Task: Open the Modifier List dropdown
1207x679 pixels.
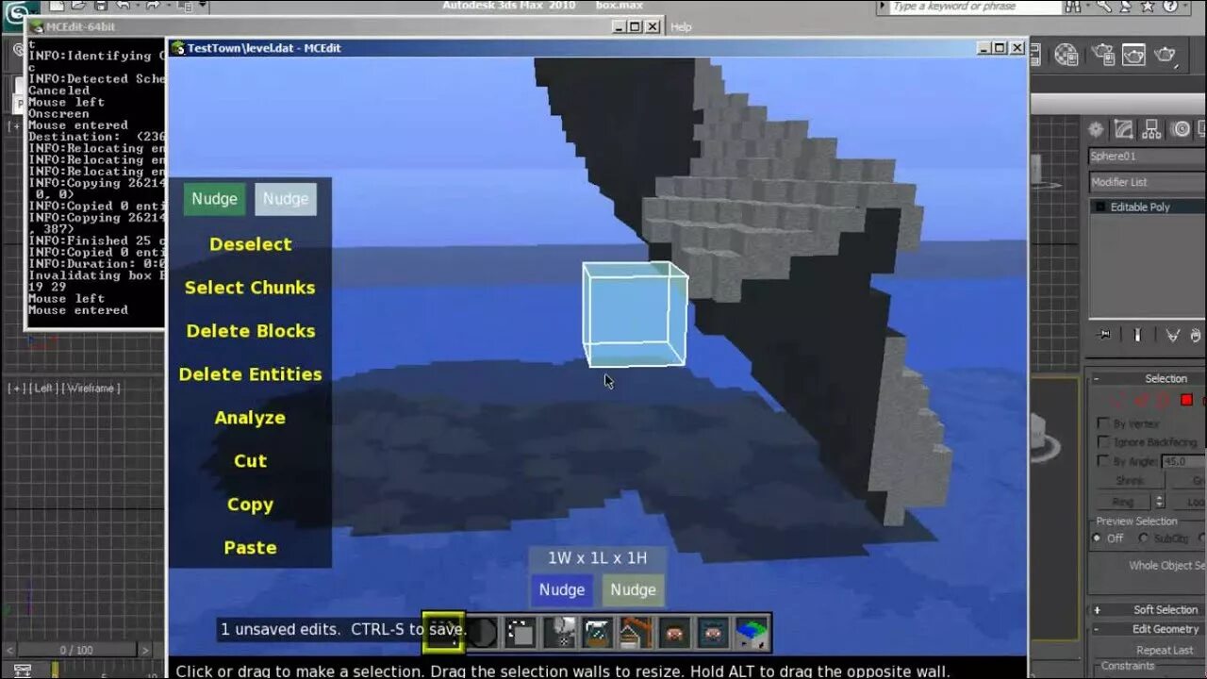Action: (1147, 182)
